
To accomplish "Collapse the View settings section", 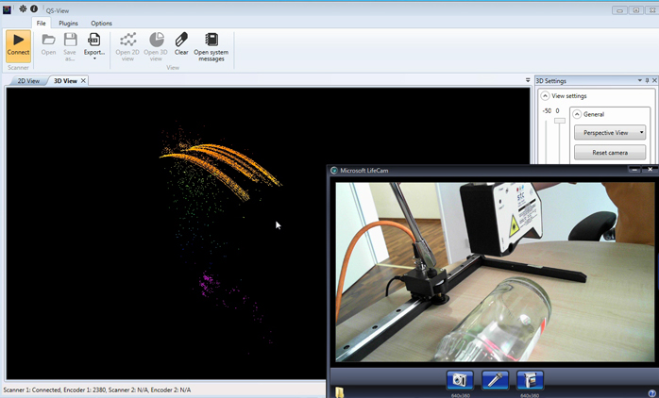I will 546,96.
